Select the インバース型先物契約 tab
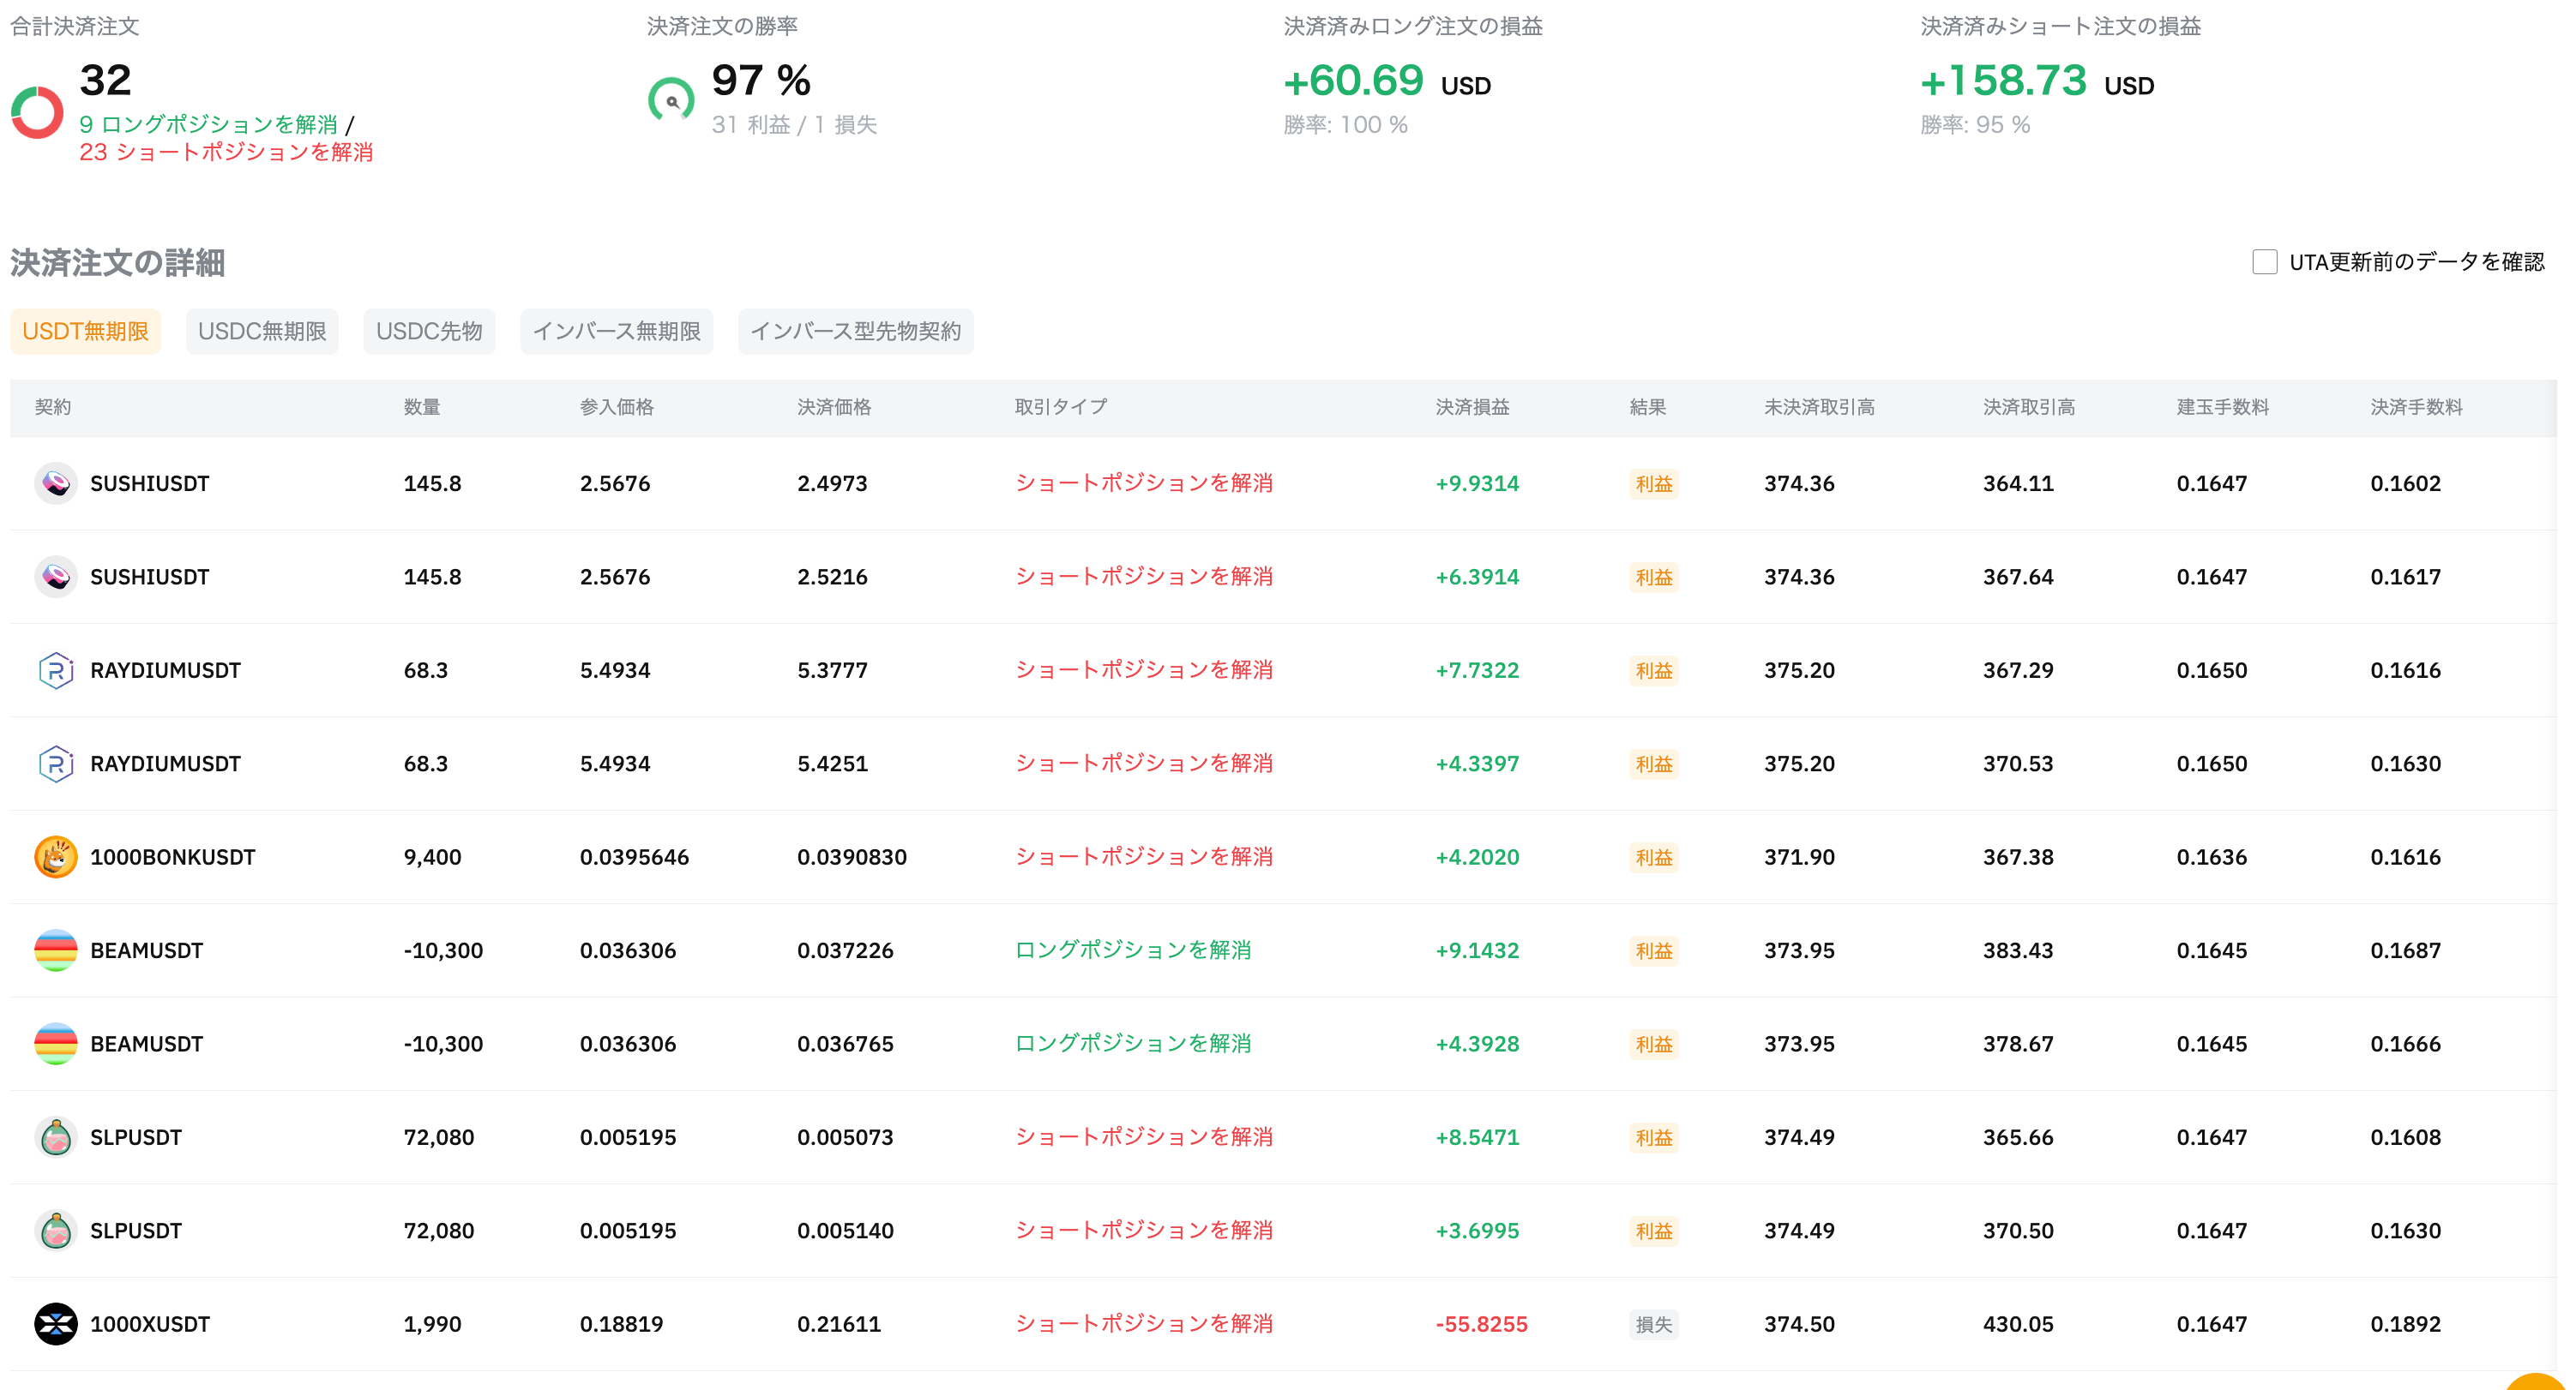Viewport: 2576px width, 1390px height. (x=855, y=332)
